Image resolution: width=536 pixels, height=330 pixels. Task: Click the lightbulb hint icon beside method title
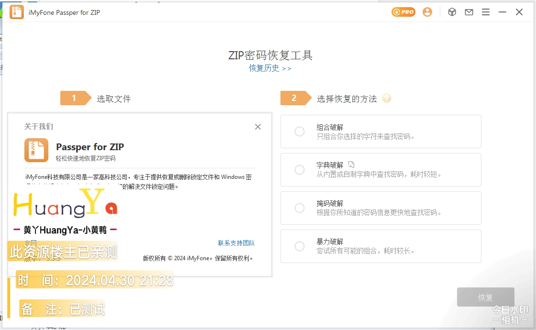(x=387, y=99)
